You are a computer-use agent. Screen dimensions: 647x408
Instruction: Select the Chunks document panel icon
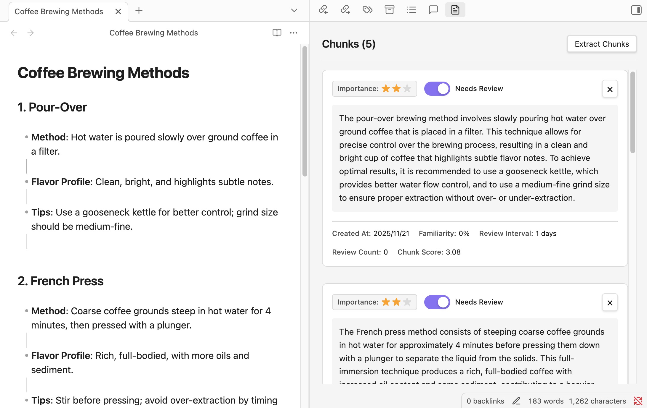coord(455,10)
